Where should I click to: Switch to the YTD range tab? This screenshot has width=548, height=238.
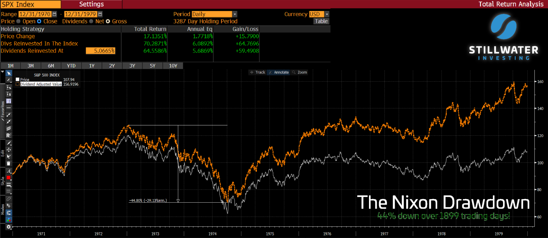click(x=71, y=66)
